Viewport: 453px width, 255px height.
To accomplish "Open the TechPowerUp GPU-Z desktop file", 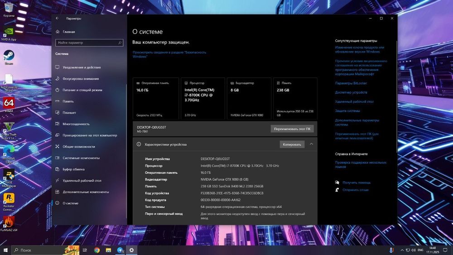I will [9, 83].
